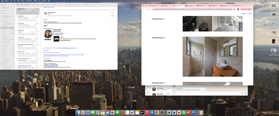
Task: Open the more-options circle icon beside filter
Action: (x=38, y=5)
